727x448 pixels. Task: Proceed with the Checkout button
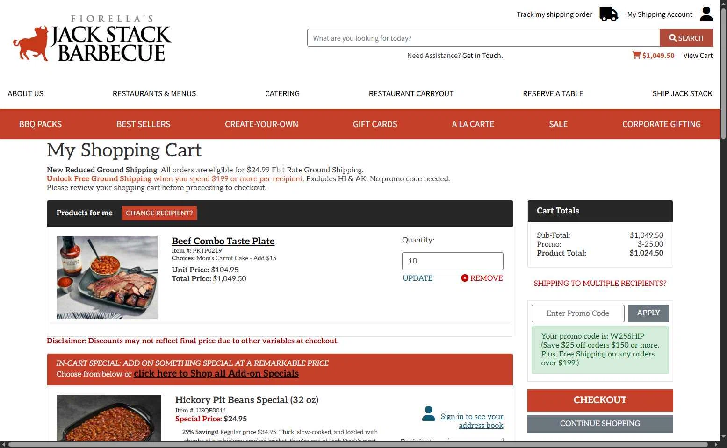click(x=600, y=400)
